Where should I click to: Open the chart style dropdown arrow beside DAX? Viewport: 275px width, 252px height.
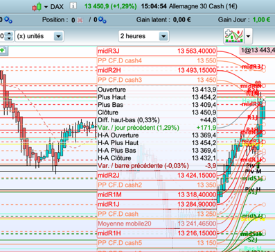click(x=46, y=7)
